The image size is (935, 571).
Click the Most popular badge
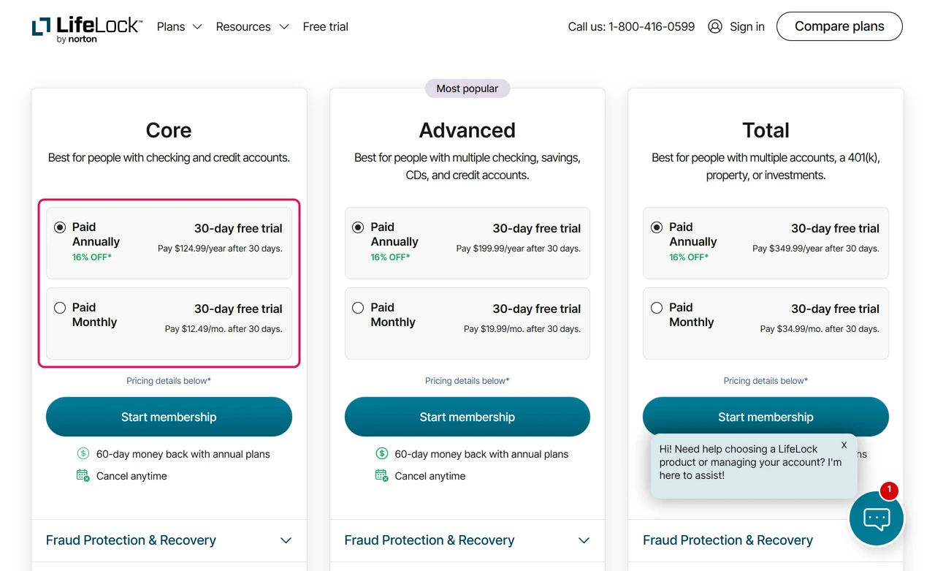[x=467, y=88]
